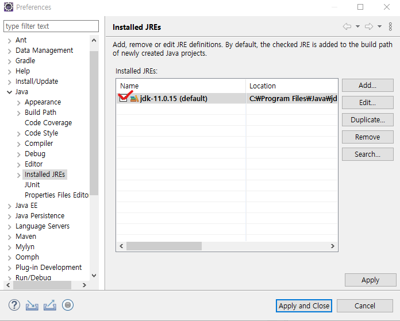Click the Help question mark icon
Image resolution: width=400 pixels, height=321 pixels.
pyautogui.click(x=14, y=305)
